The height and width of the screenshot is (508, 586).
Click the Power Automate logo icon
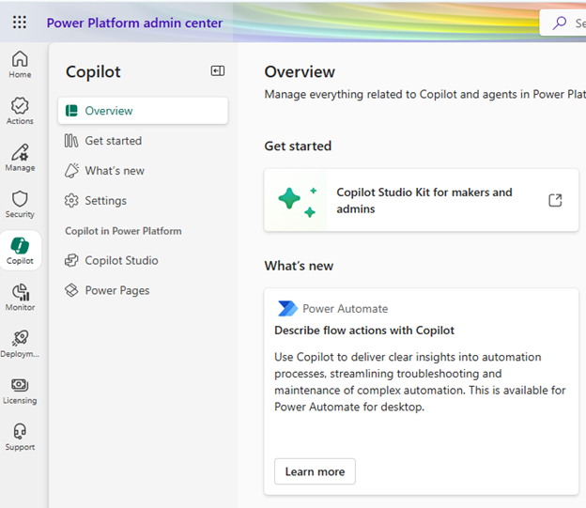pos(287,308)
